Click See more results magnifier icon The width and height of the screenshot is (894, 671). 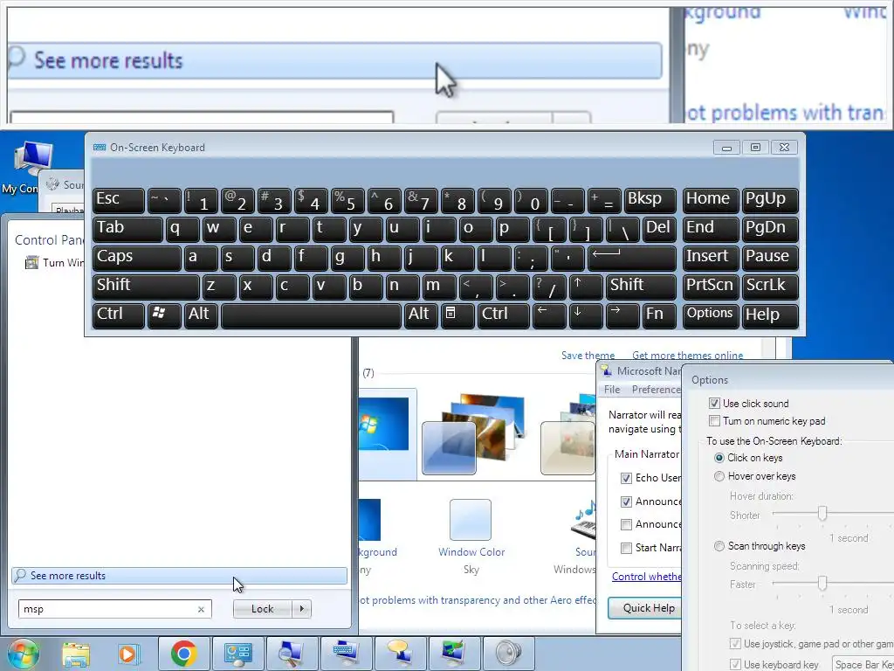20,575
